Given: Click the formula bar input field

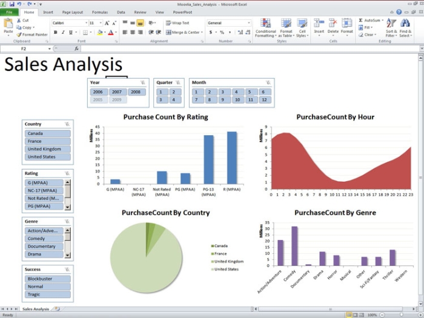Looking at the screenshot, I should (250, 48).
